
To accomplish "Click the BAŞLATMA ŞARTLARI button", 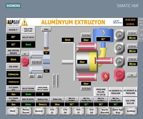I will coord(28,30).
